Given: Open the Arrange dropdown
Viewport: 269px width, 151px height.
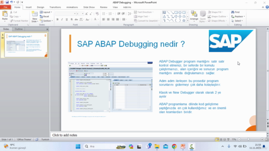Looking at the screenshot, I should point(194,17).
